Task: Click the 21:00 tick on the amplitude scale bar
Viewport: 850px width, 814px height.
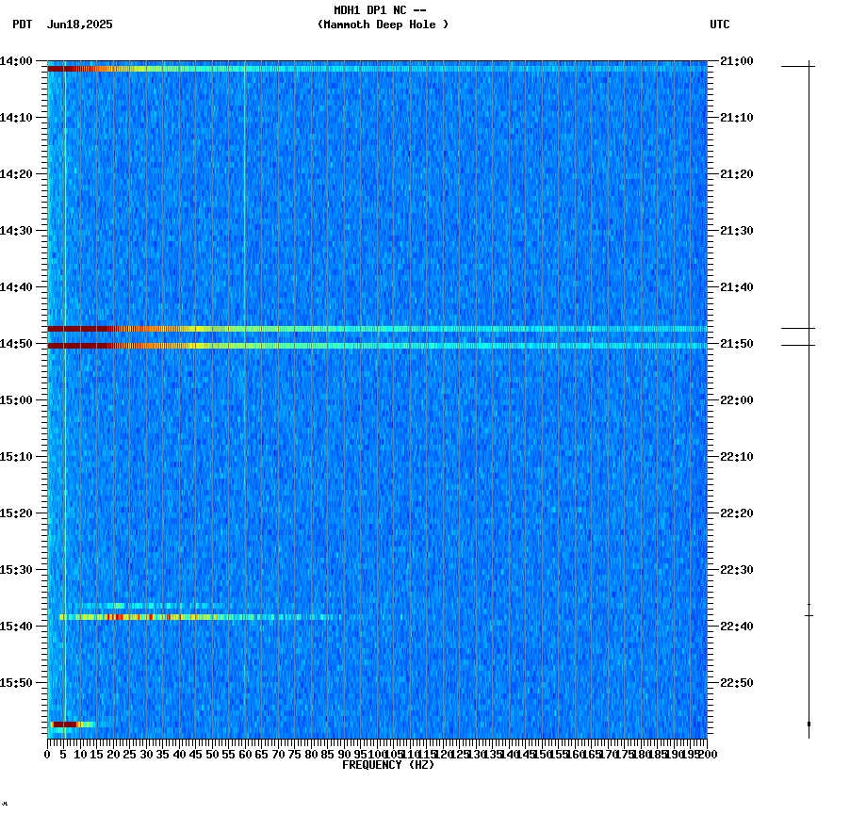Action: pos(809,66)
